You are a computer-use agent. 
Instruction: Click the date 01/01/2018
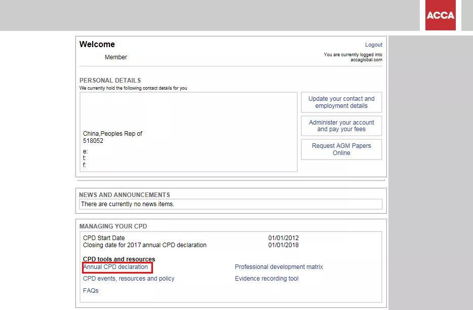pos(284,245)
